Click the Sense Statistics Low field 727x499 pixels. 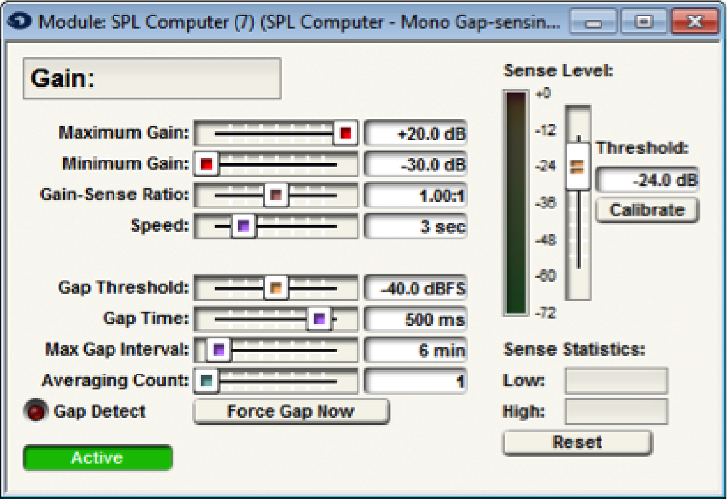click(616, 380)
